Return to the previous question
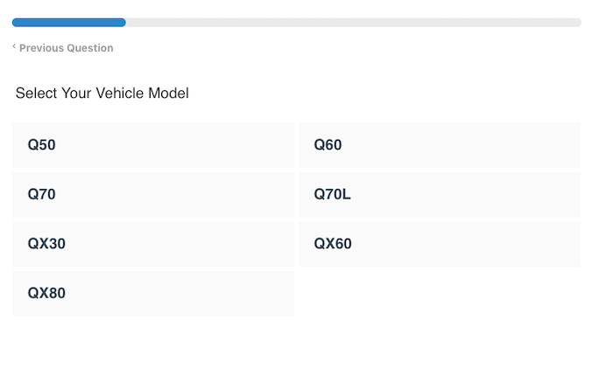The height and width of the screenshot is (376, 613). click(66, 48)
